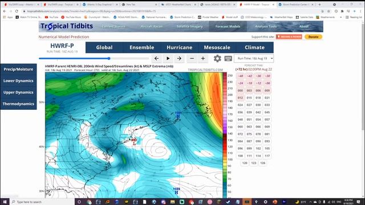Expand the Upper Dynamics menu
The height and width of the screenshot is (205, 365).
click(x=18, y=92)
